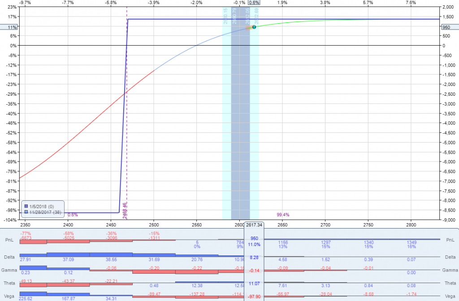Click the 99.4% probability label
The height and width of the screenshot is (301, 459).
[283, 215]
